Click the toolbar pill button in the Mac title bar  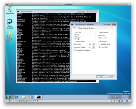pos(129,5)
